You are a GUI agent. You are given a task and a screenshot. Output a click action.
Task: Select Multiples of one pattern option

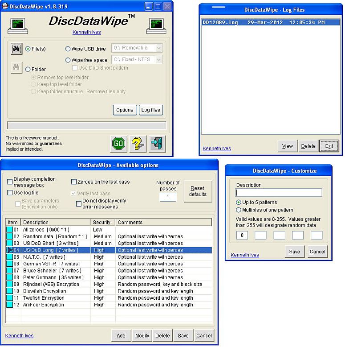click(x=239, y=210)
